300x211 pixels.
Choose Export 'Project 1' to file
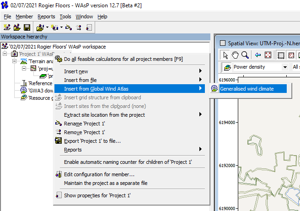[x=129, y=141]
